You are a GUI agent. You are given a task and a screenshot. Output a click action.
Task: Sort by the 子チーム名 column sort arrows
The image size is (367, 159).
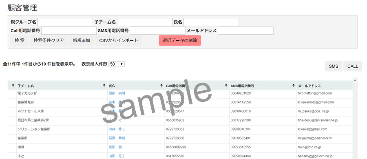(104, 86)
